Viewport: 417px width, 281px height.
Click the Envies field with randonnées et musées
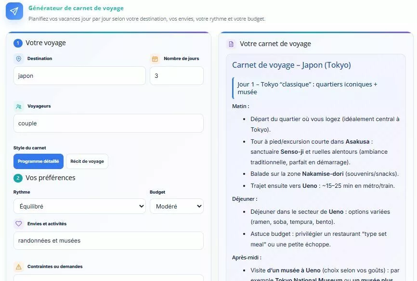108,241
